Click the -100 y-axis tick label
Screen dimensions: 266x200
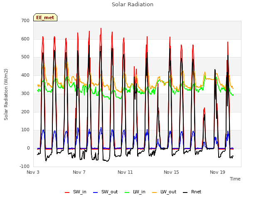(25, 166)
